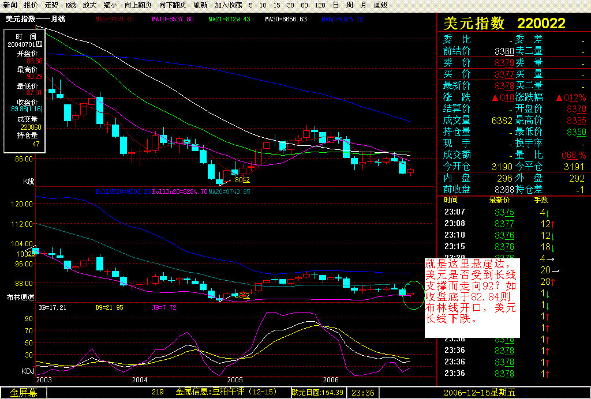The width and height of the screenshot is (591, 399).
Task: Click the 23:15 tick row
Action: [500, 247]
